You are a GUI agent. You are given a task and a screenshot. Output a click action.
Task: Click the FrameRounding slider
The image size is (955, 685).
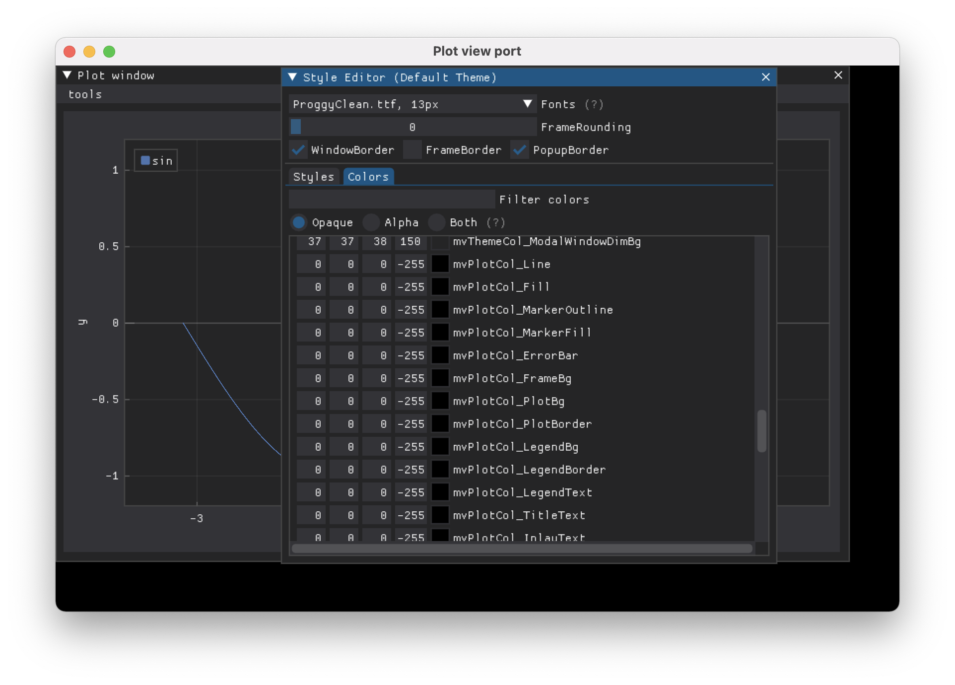pyautogui.click(x=412, y=127)
